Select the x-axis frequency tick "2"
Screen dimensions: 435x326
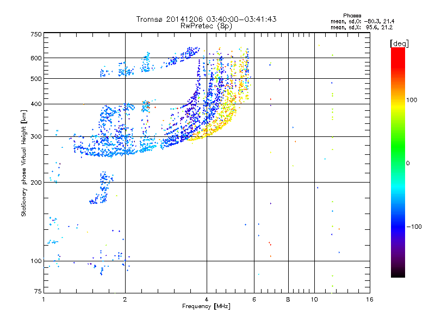coord(125,299)
